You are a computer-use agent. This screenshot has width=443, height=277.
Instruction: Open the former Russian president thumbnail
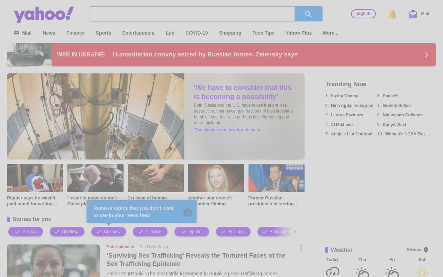pyautogui.click(x=276, y=178)
